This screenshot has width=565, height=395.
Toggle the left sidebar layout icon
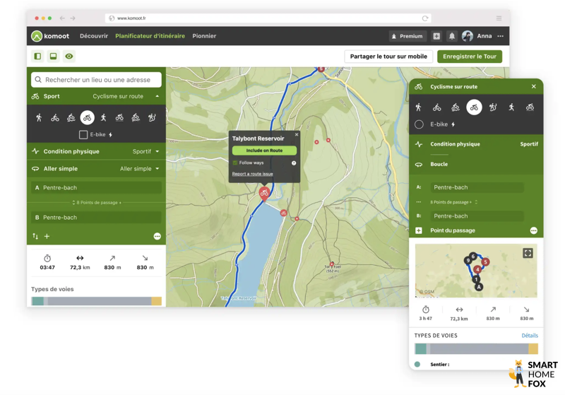coord(37,57)
